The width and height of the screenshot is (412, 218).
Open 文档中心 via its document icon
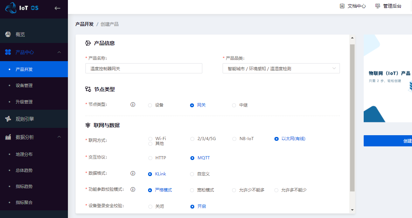pos(341,6)
